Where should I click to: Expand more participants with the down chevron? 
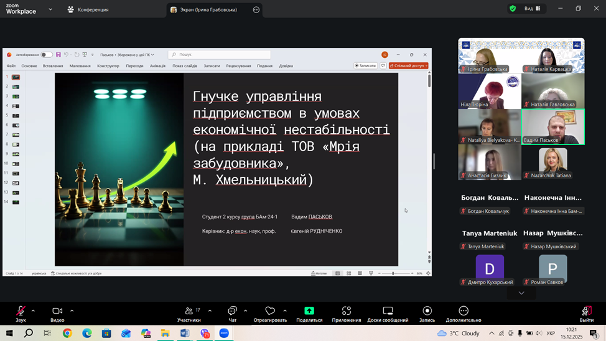pos(521,293)
